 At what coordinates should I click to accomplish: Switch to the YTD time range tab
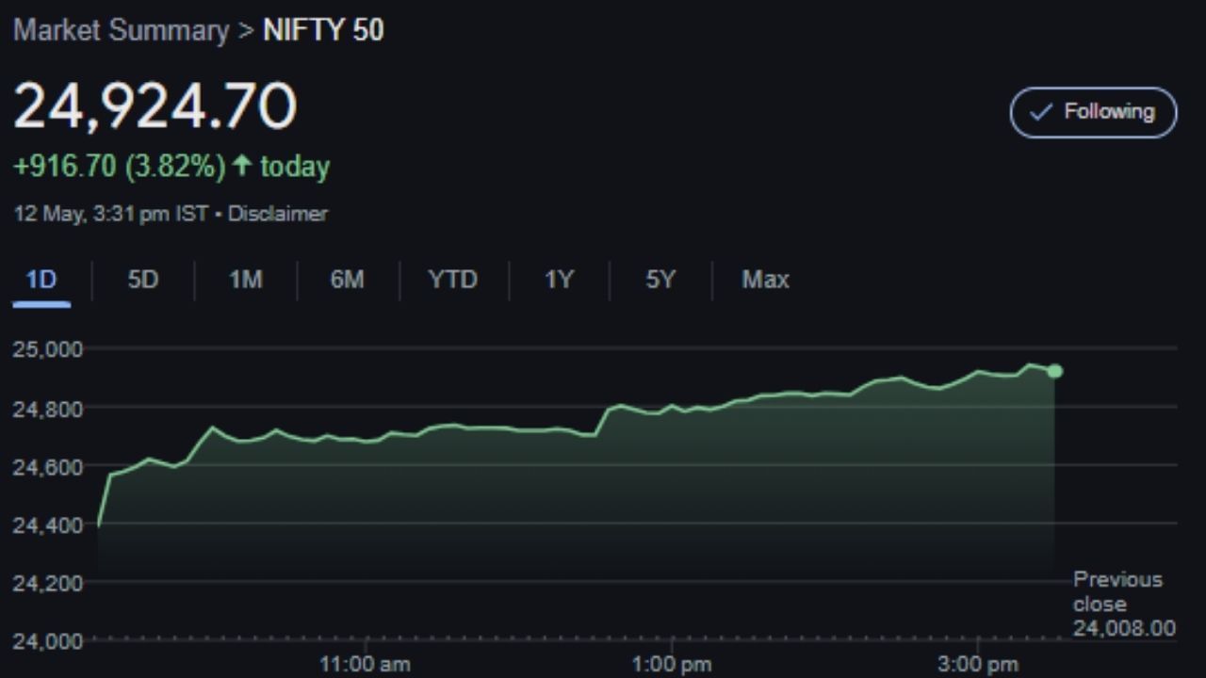point(452,280)
